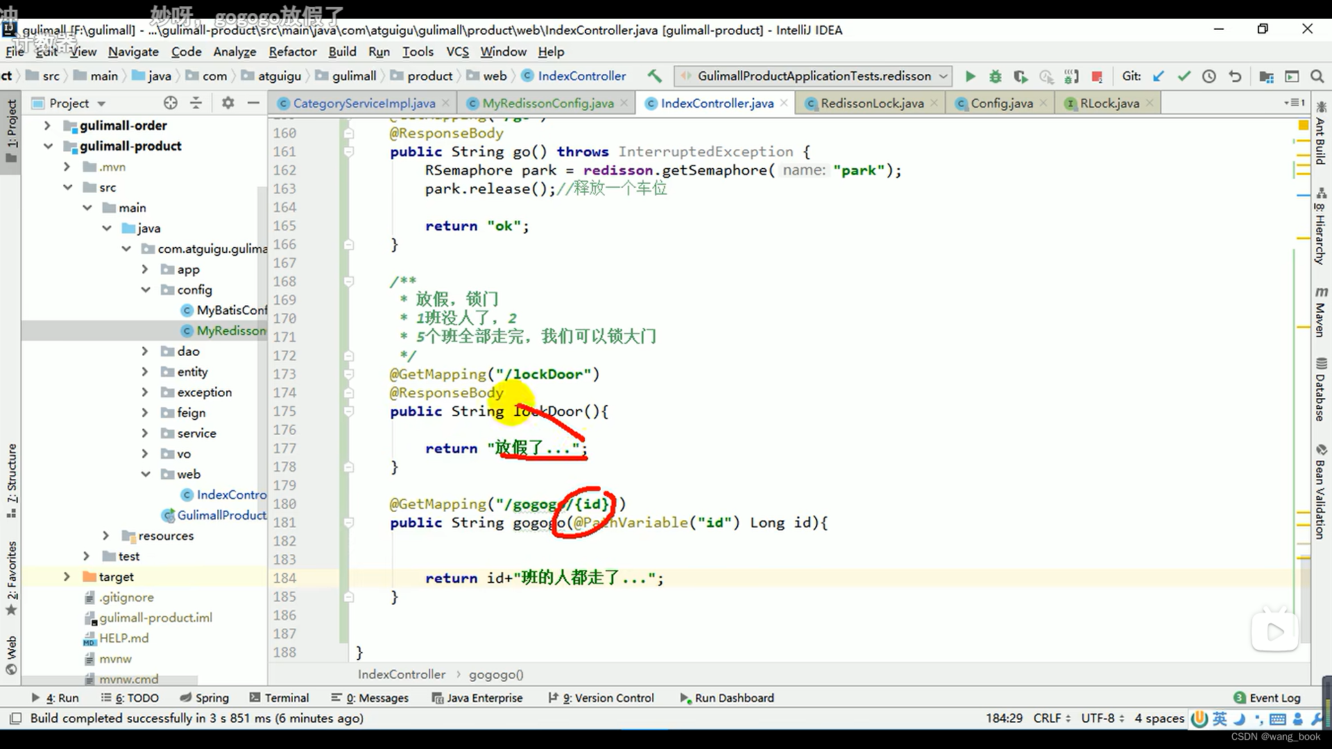Start debugging with the bug icon
This screenshot has width=1332, height=749.
[x=995, y=76]
